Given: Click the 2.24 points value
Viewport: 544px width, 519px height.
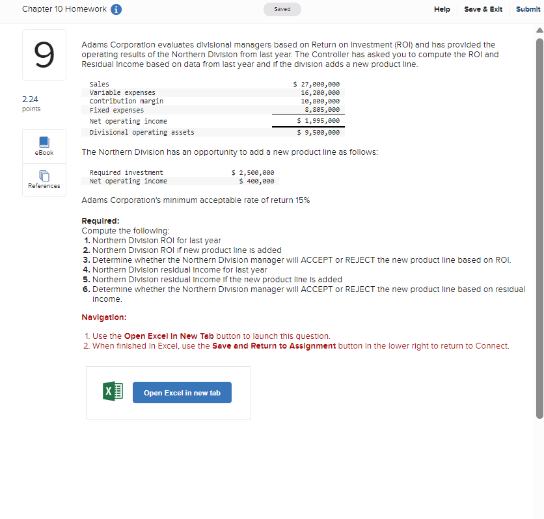Looking at the screenshot, I should pyautogui.click(x=30, y=100).
